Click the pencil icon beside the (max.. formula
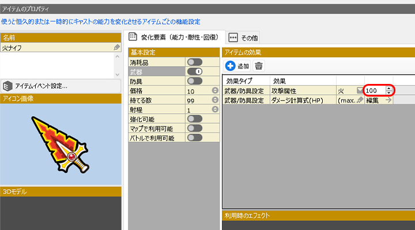Image resolution: width=415 pixels, height=230 pixels. [x=360, y=100]
